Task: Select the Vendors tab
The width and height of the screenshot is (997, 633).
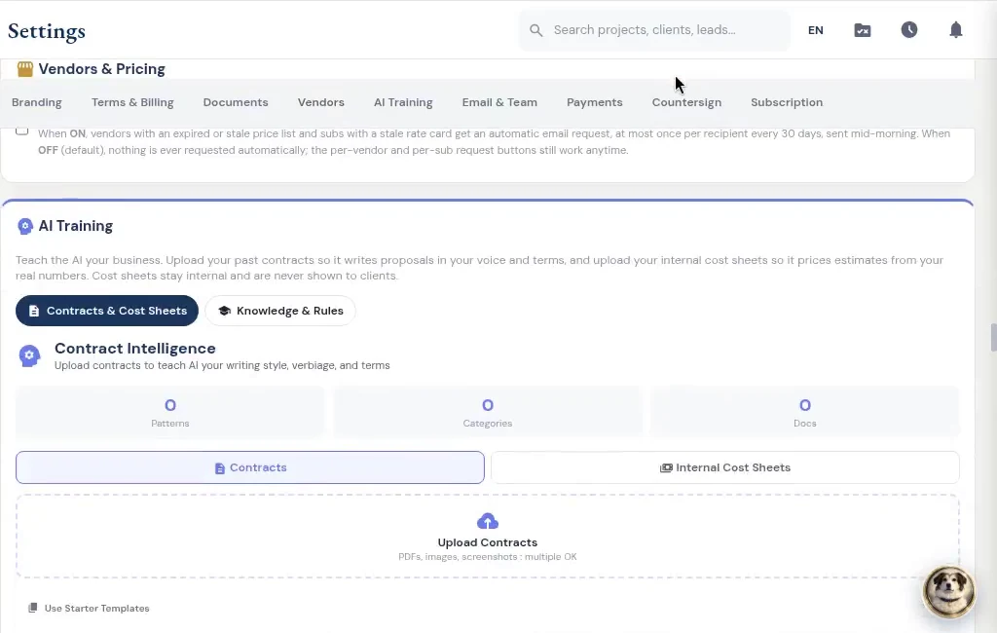Action: (321, 102)
